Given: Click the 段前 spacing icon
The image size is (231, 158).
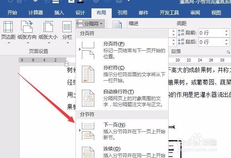Looking at the screenshot, I should [x=181, y=33].
